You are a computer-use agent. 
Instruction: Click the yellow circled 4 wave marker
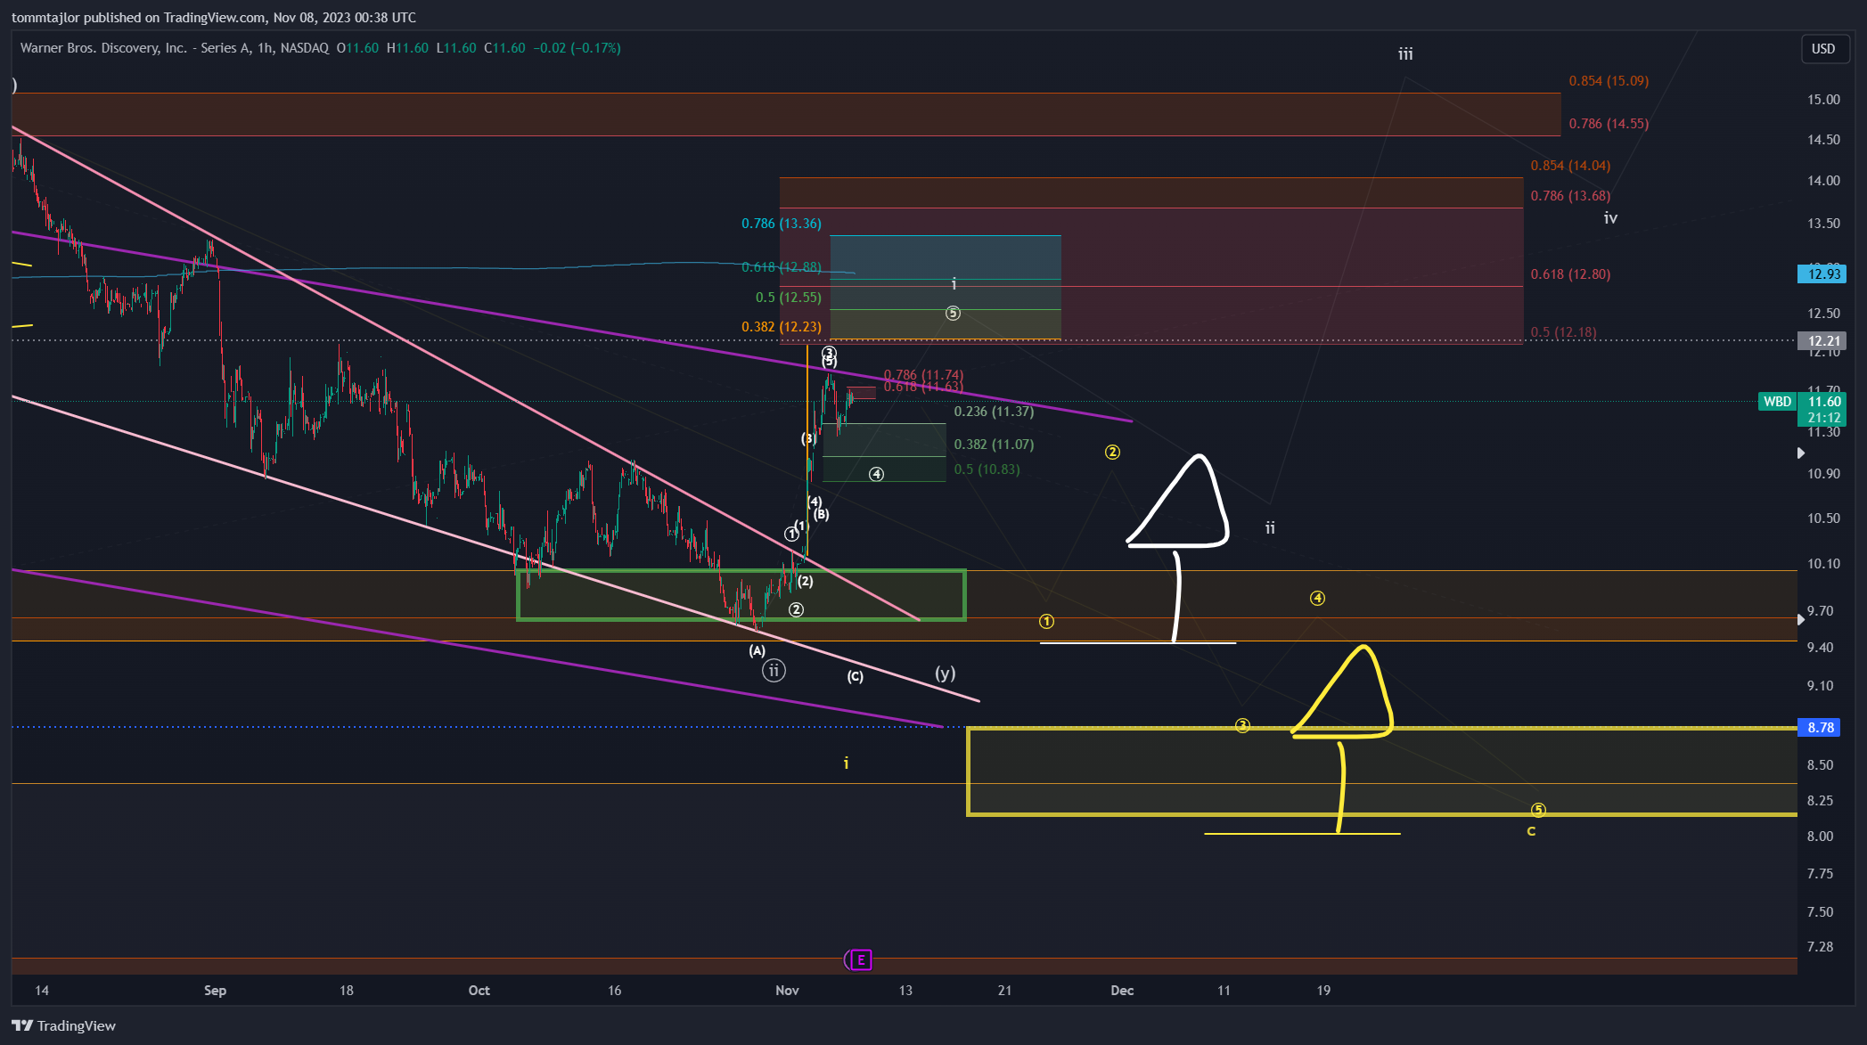point(1317,599)
